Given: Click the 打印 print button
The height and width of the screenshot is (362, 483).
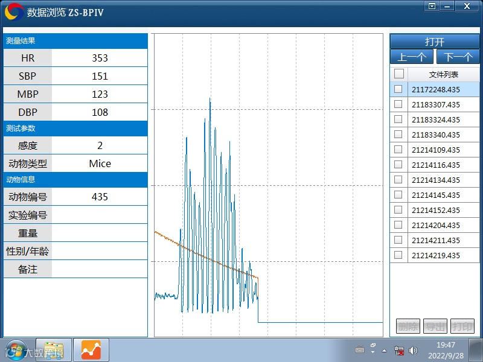Looking at the screenshot, I should (x=462, y=326).
